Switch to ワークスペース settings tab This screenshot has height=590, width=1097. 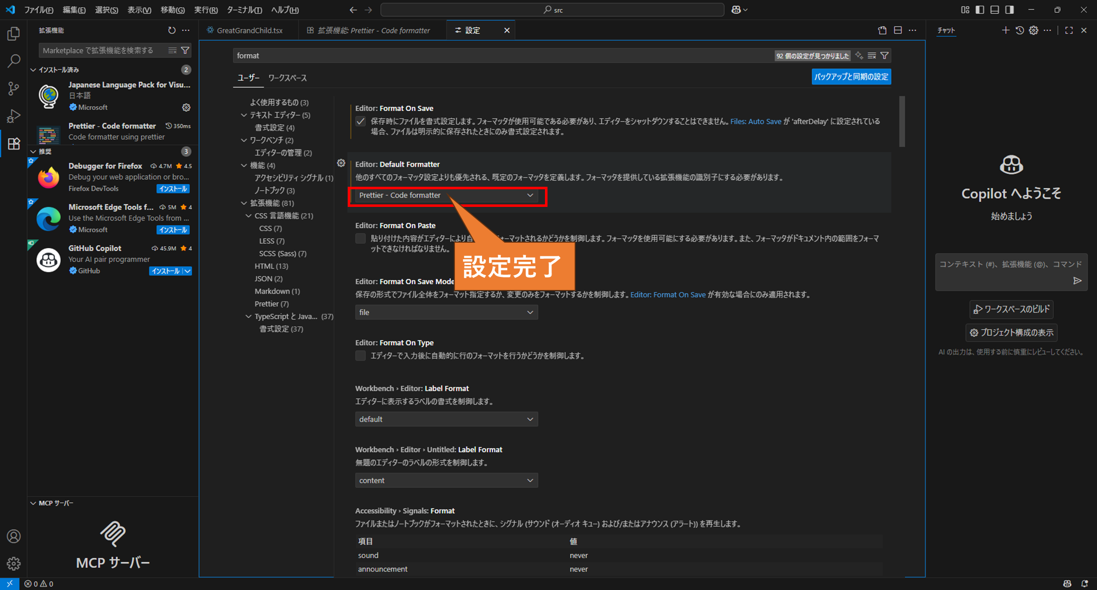pyautogui.click(x=287, y=78)
